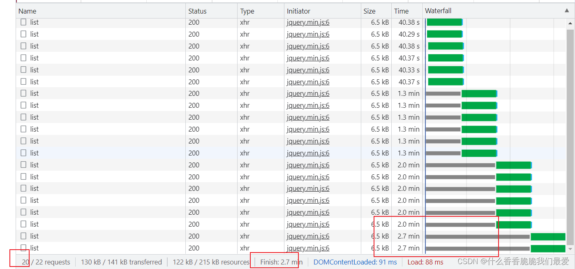Click the file icon in the 40.33 s row
This screenshot has height=269, width=575.
[23, 70]
